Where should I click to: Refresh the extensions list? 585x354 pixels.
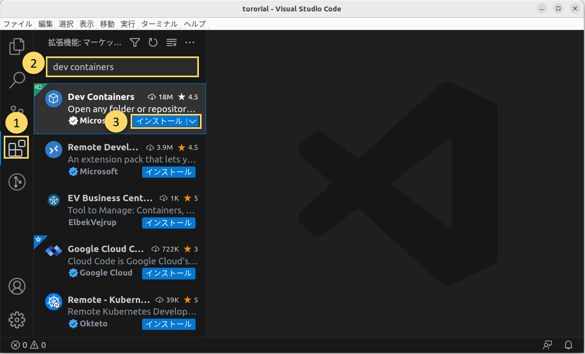point(153,43)
